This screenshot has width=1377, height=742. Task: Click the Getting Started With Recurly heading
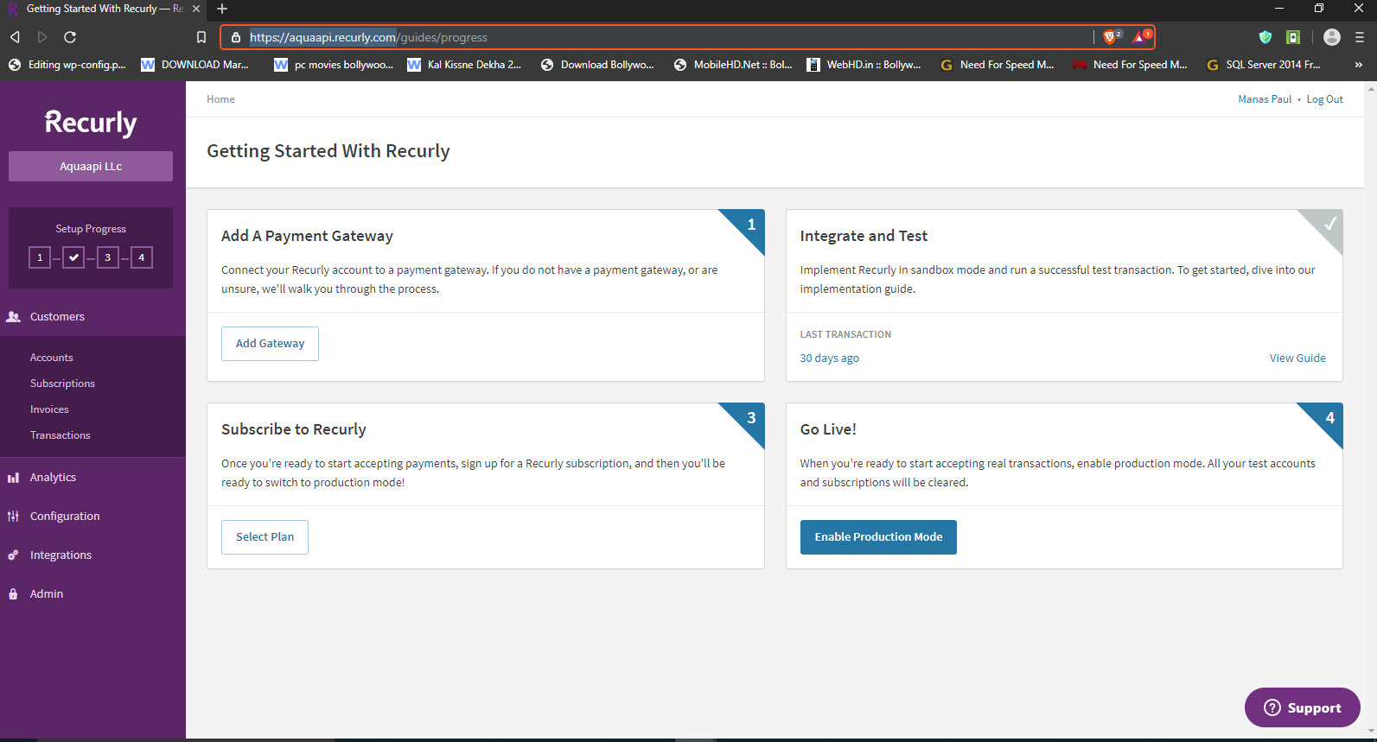(x=328, y=151)
